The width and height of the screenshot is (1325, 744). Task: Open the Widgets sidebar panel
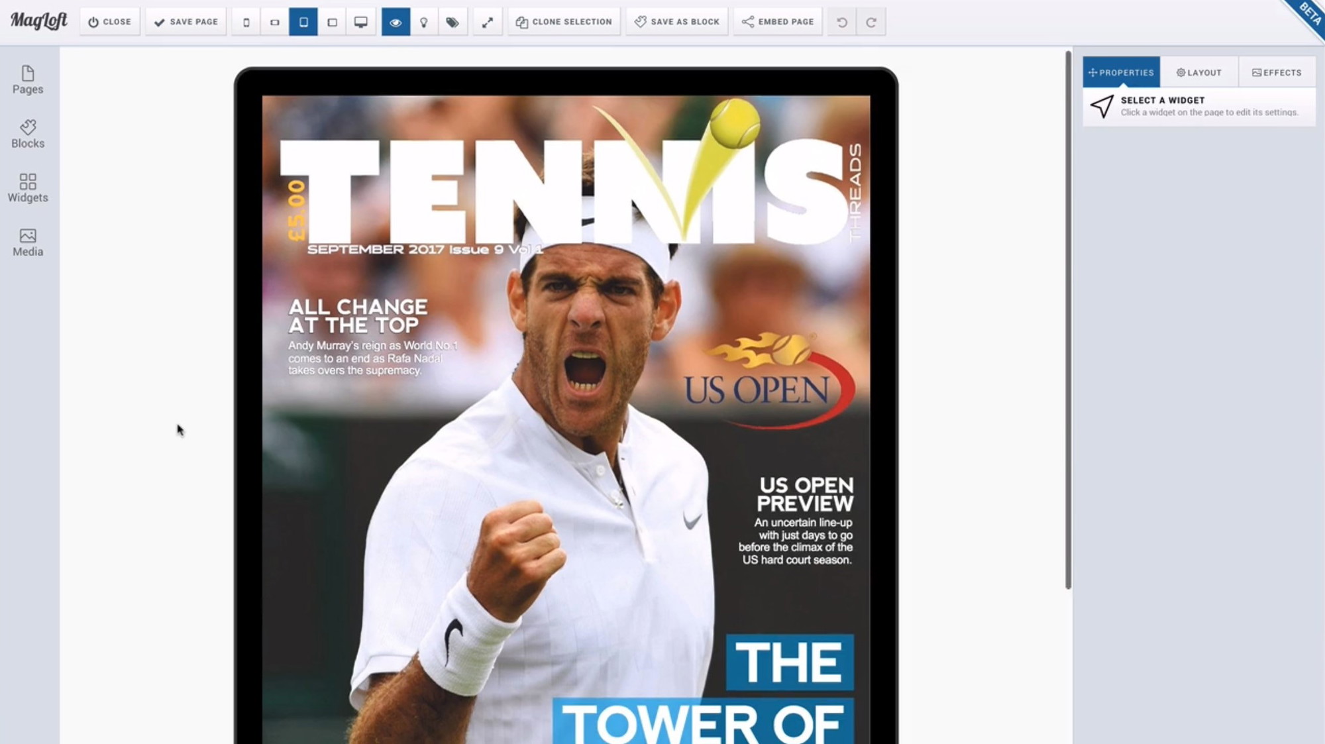click(28, 188)
